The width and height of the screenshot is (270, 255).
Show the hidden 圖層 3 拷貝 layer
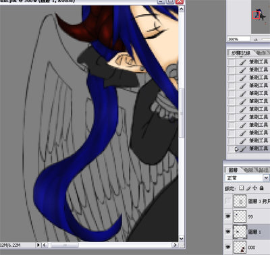tap(228, 201)
